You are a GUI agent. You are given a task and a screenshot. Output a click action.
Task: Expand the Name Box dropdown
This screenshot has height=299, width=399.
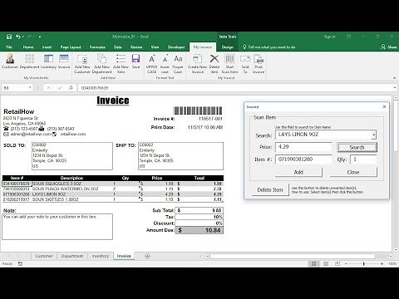[x=30, y=88]
